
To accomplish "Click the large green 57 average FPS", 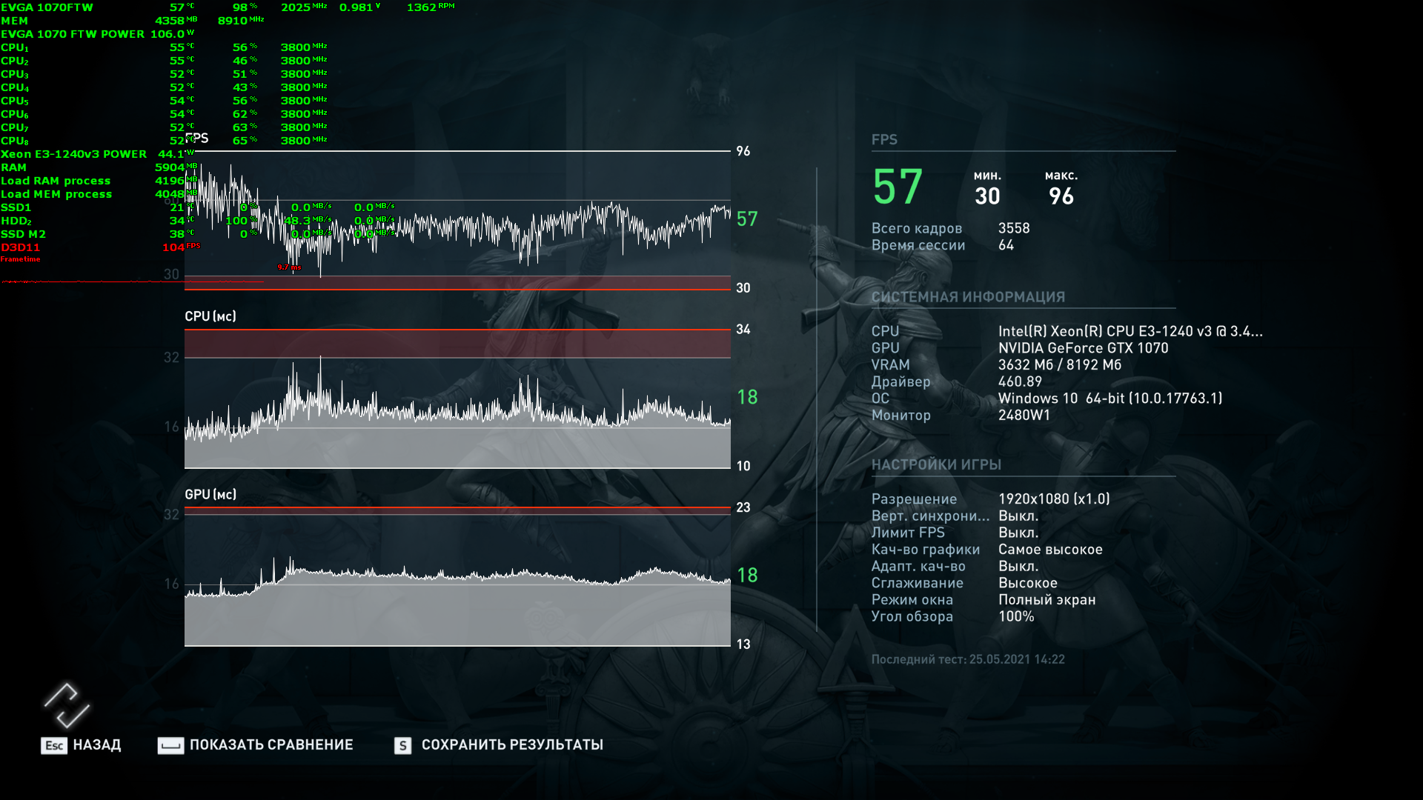I will click(x=898, y=187).
